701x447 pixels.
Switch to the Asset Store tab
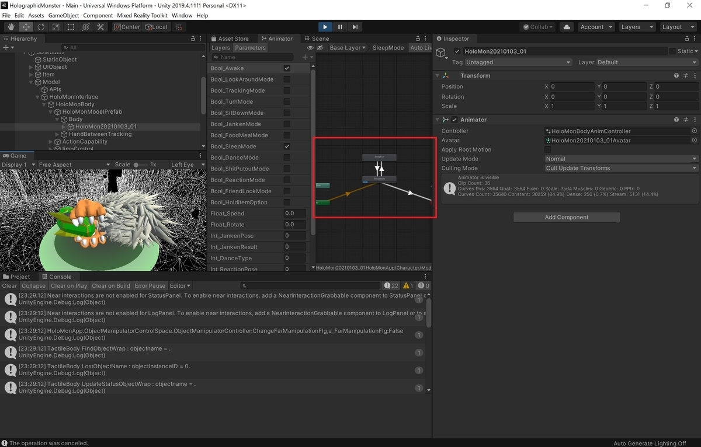(x=230, y=39)
